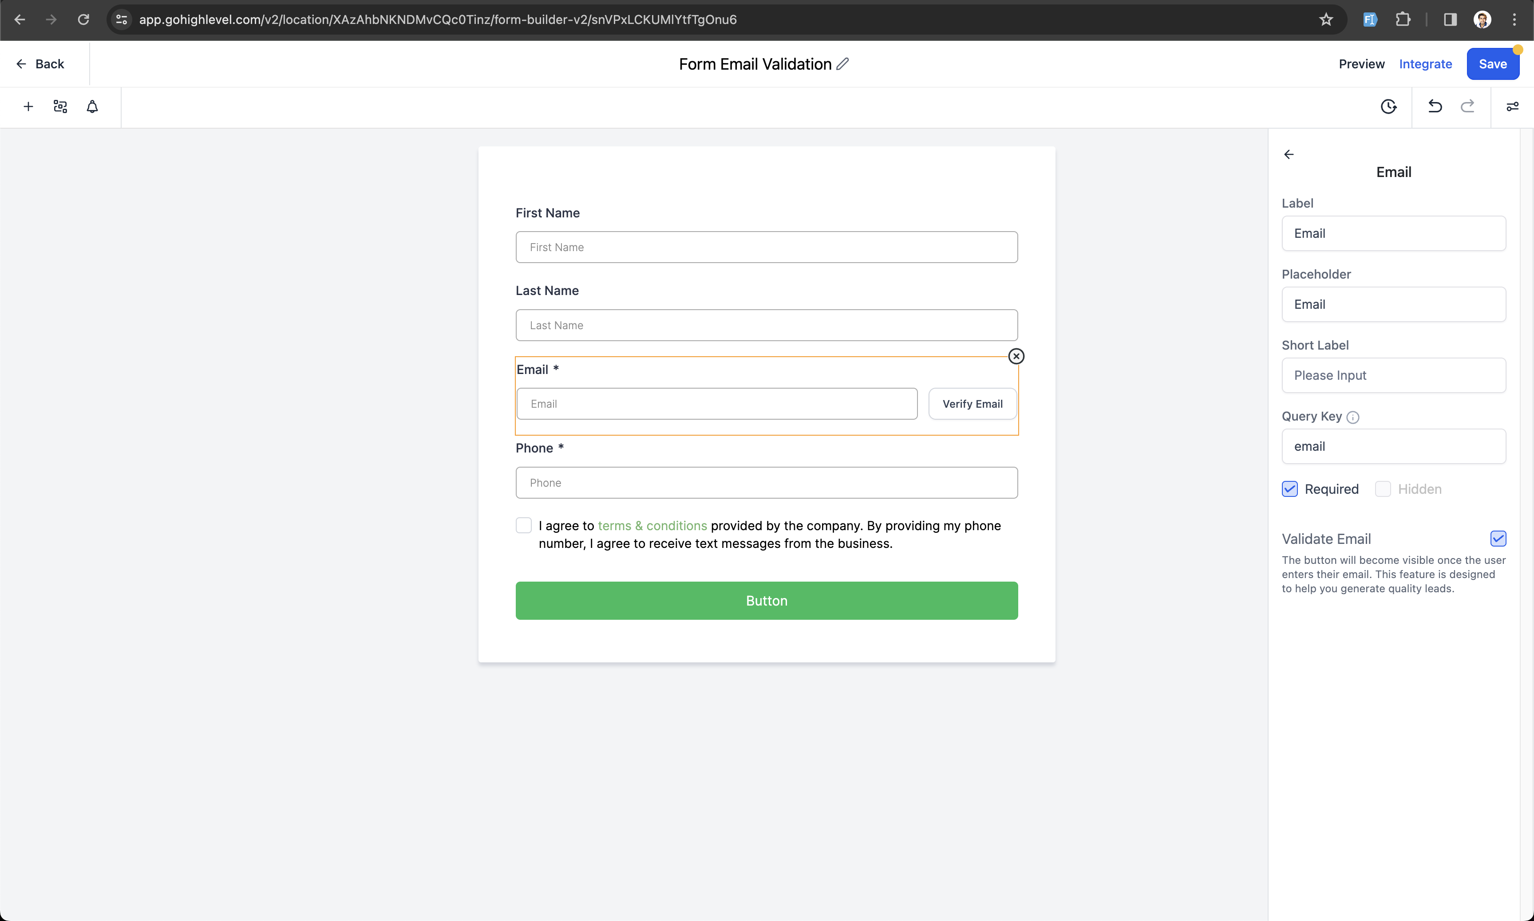Open the Preview tab

[x=1361, y=64]
